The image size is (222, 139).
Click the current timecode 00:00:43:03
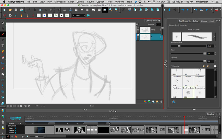pos(15,118)
